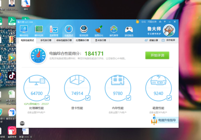The width and height of the screenshot is (201, 140).
Task: Click the small gray avatar icon at the window bottom-left
Action: pos(22,123)
